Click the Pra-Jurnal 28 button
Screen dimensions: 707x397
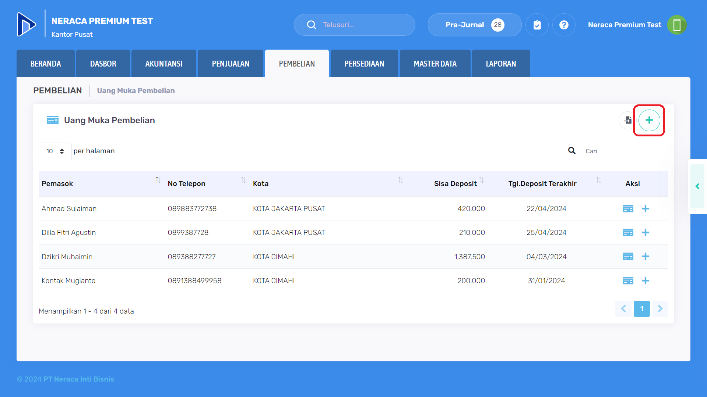474,25
